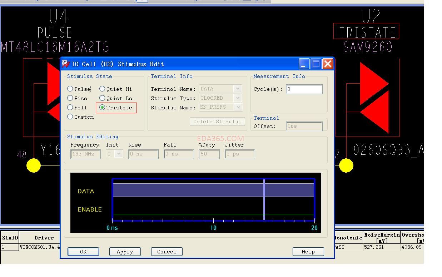Select the yellow pin 48 circle near U4

(34, 165)
